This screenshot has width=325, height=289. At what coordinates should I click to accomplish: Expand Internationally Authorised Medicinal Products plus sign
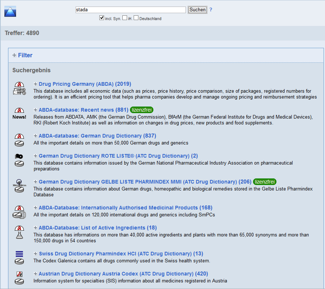pos(35,208)
